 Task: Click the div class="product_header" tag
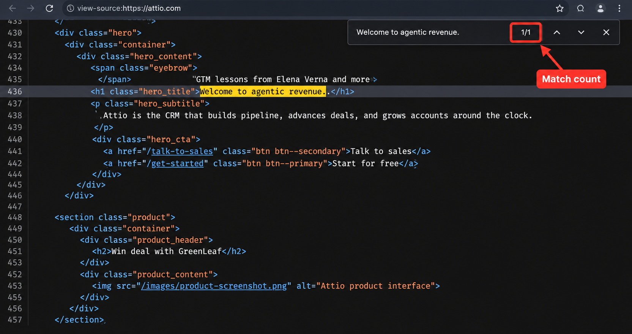tap(147, 240)
